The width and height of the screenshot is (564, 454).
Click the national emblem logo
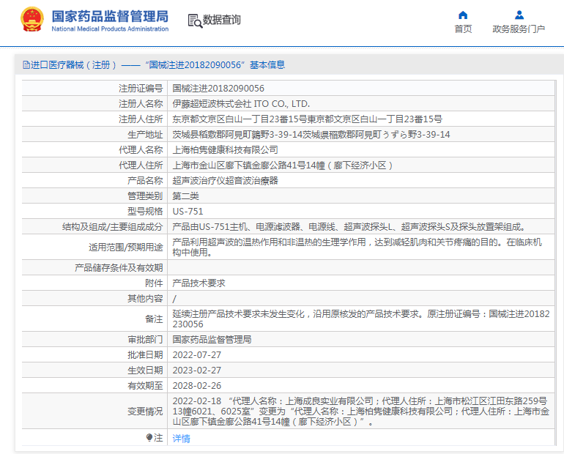pos(31,20)
